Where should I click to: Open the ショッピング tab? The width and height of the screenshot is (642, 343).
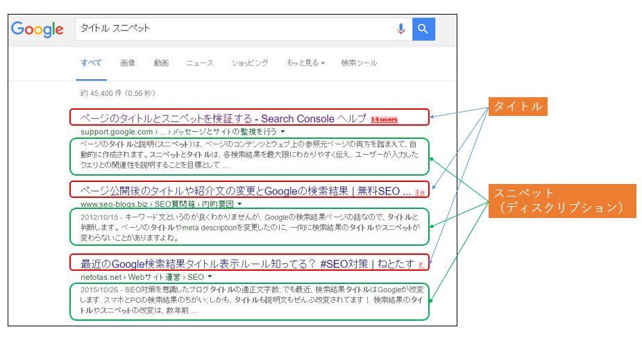click(x=250, y=62)
